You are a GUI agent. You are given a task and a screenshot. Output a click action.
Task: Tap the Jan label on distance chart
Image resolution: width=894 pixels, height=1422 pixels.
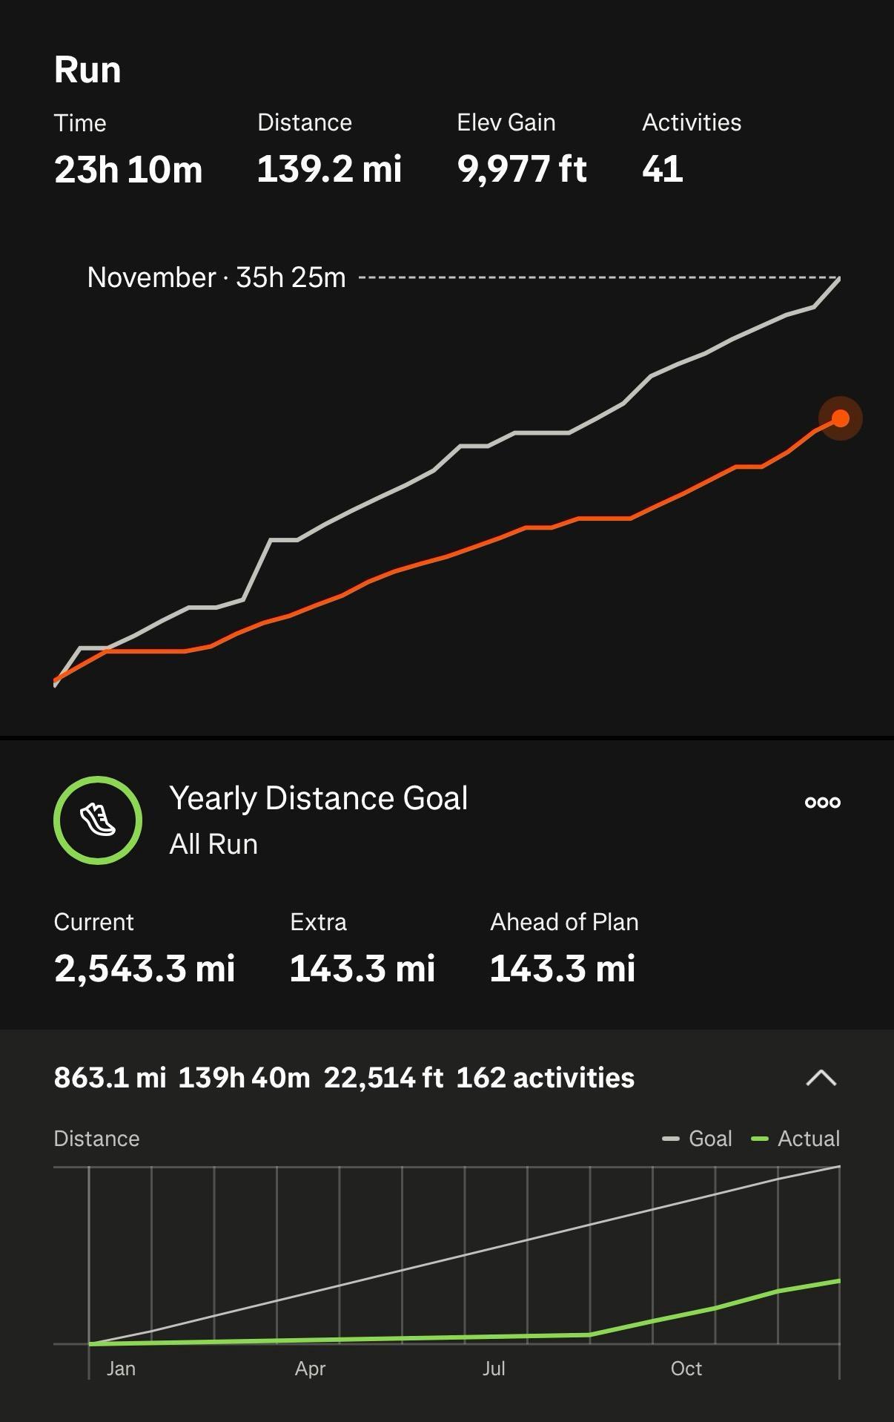click(x=121, y=1369)
